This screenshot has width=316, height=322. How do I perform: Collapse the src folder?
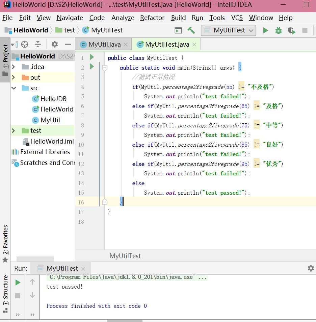click(14, 88)
